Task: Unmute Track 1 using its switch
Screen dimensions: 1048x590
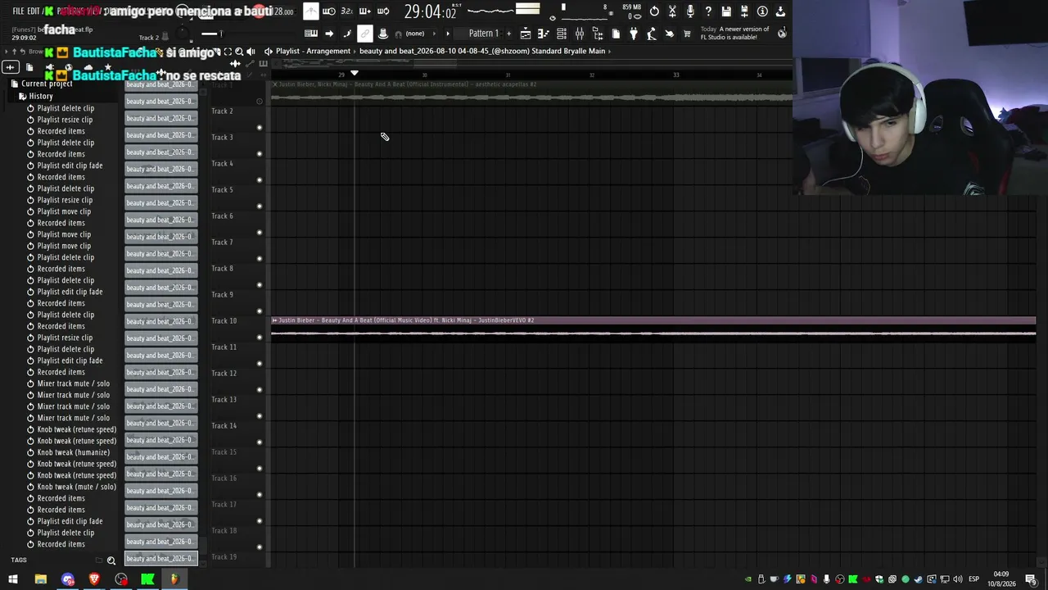Action: [260, 102]
